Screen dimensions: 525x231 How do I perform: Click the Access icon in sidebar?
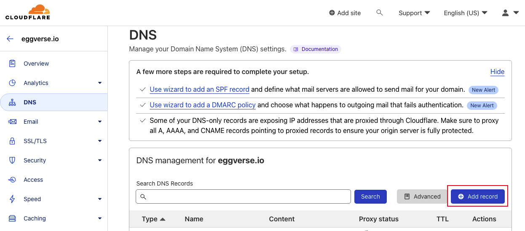(12, 180)
